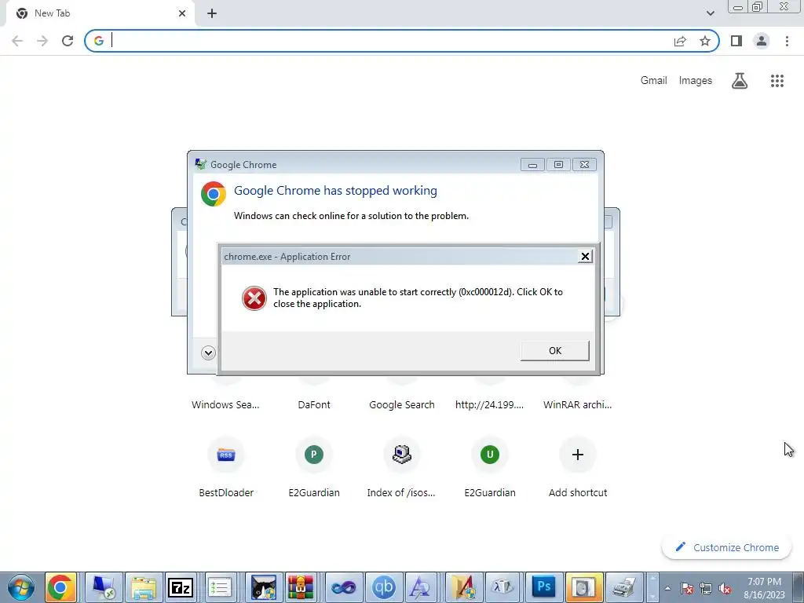
Task: Add a new shortcut
Action: (578, 455)
